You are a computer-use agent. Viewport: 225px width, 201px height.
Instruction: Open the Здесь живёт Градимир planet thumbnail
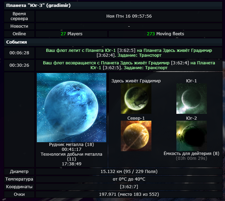(x=136, y=99)
